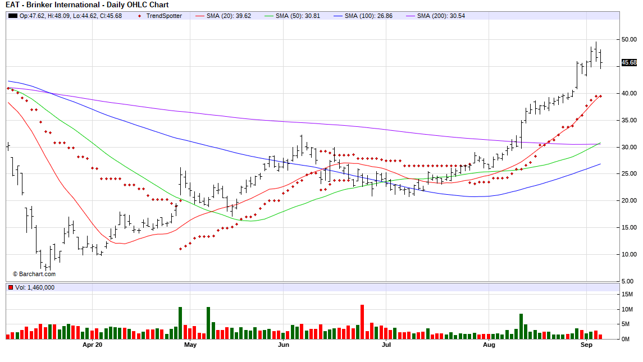The image size is (643, 362).
Task: Click the 'Aug' date axis label
Action: coord(489,345)
